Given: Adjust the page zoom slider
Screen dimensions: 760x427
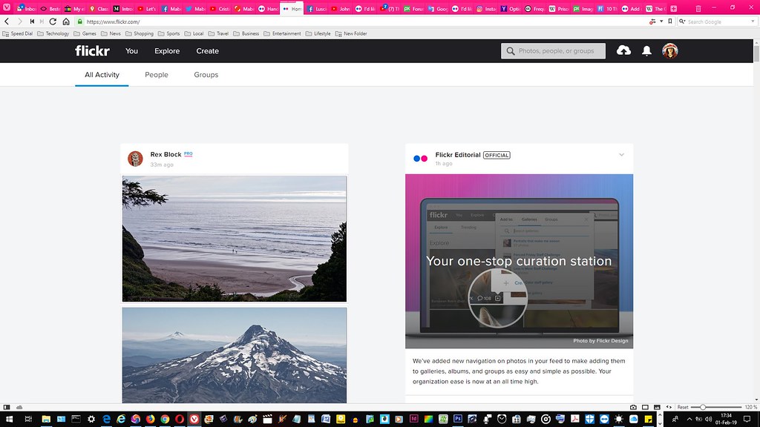Looking at the screenshot, I should (x=702, y=407).
